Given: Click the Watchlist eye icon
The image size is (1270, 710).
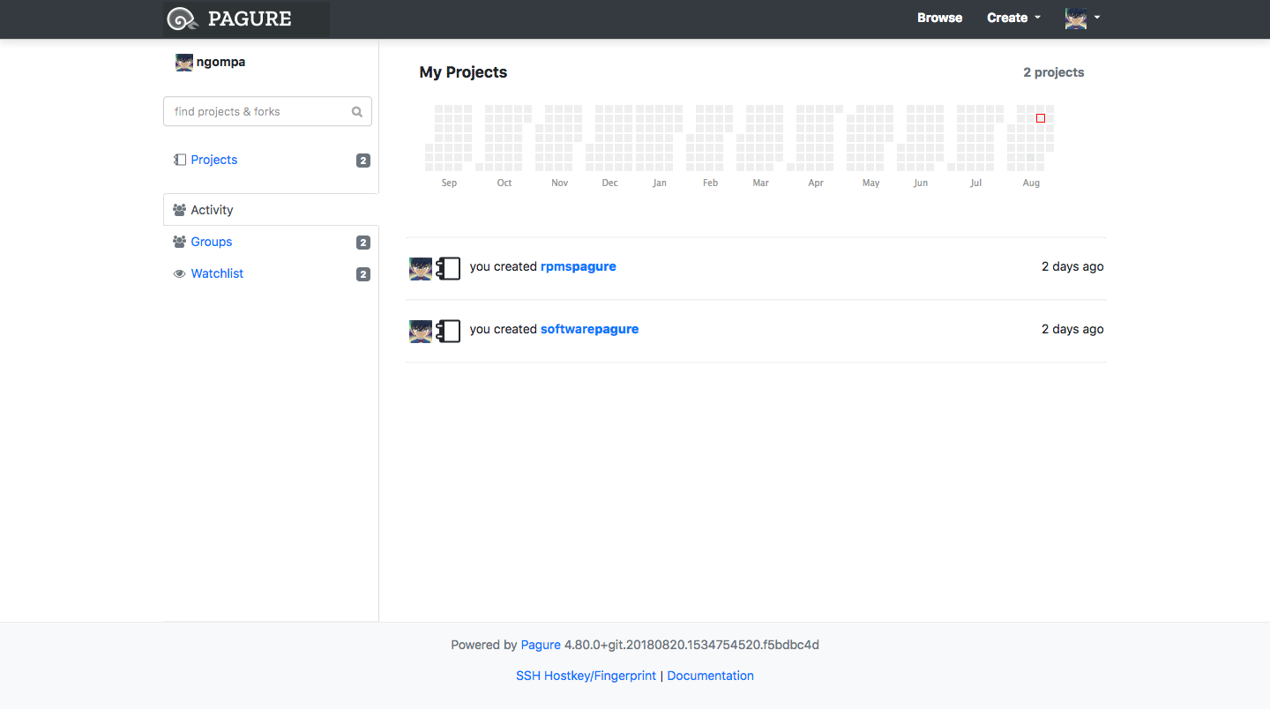Looking at the screenshot, I should [x=180, y=274].
